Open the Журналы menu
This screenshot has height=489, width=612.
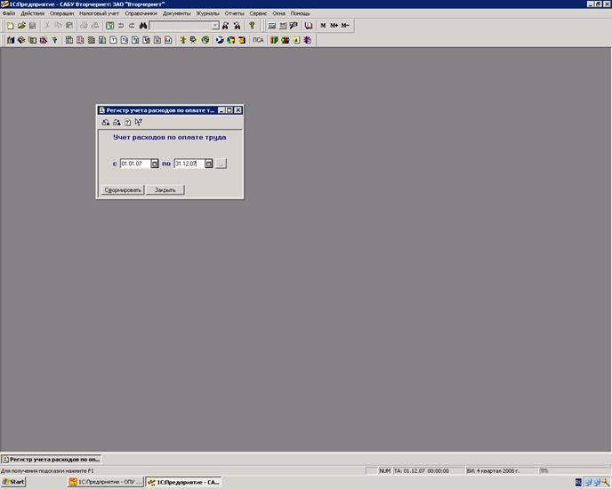207,13
